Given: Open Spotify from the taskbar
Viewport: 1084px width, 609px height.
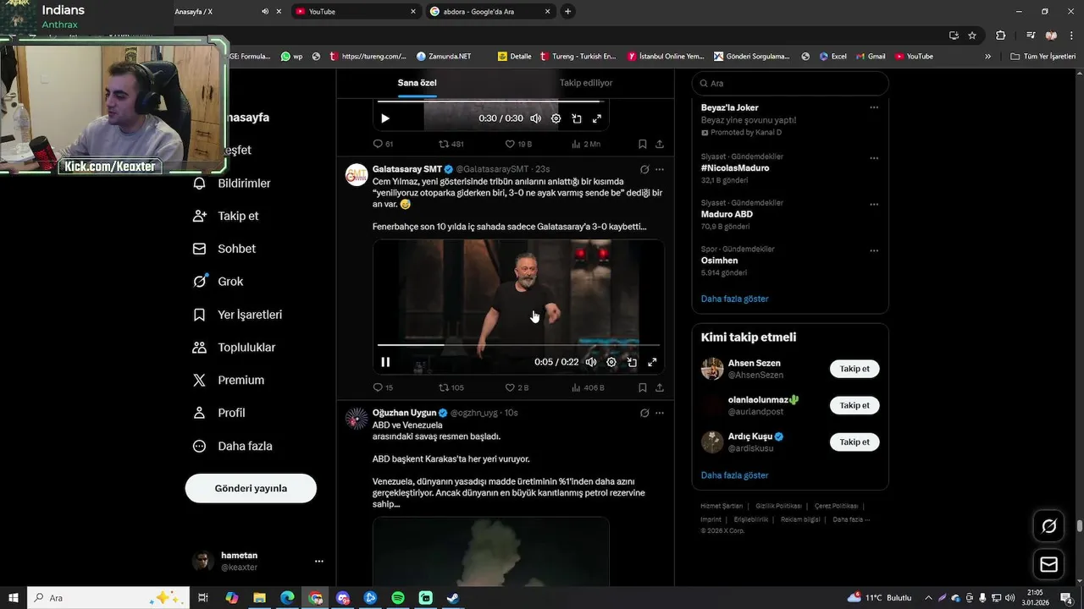Looking at the screenshot, I should click(398, 598).
